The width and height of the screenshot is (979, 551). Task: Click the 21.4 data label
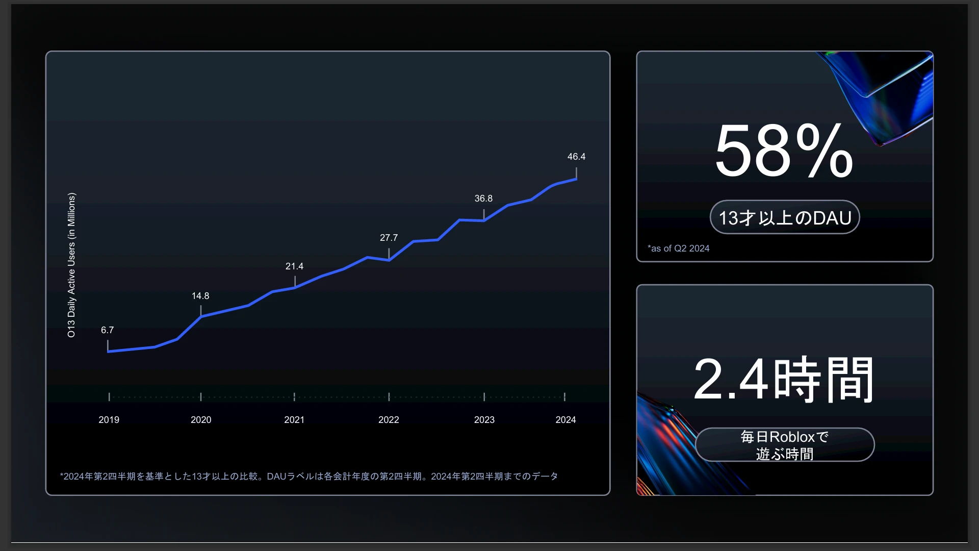tap(294, 266)
